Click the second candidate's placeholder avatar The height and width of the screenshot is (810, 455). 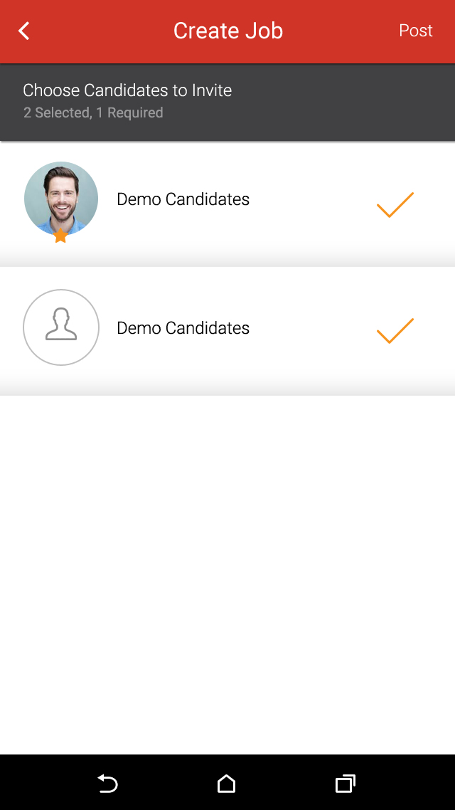61,327
